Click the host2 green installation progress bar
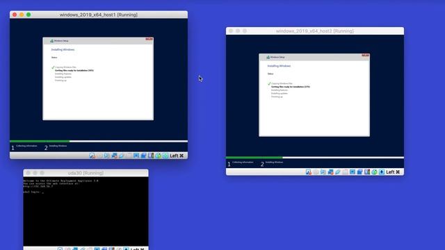This screenshot has width=445, height=250. pyautogui.click(x=254, y=158)
